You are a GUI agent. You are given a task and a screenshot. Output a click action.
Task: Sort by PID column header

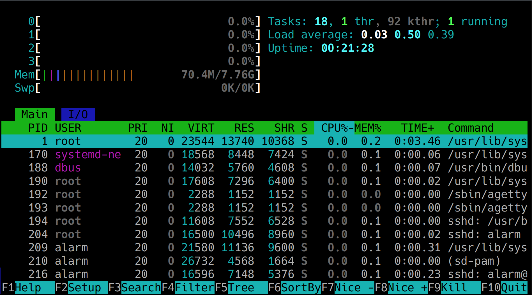[x=38, y=128]
